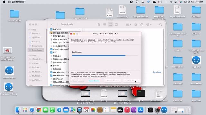This screenshot has width=206, height=115.
Task: Select HfsPlus.efi in the Downloads list
Action: [58, 79]
